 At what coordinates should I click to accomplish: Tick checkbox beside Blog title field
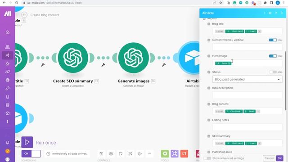click(x=209, y=24)
